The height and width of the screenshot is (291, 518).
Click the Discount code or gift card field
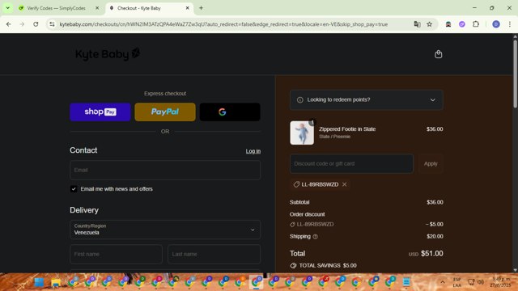[351, 163]
